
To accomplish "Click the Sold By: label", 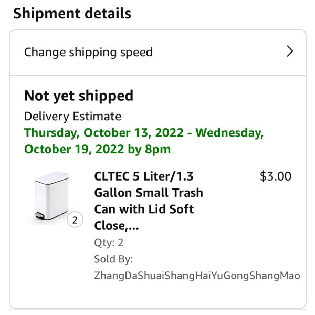I will point(113,259).
